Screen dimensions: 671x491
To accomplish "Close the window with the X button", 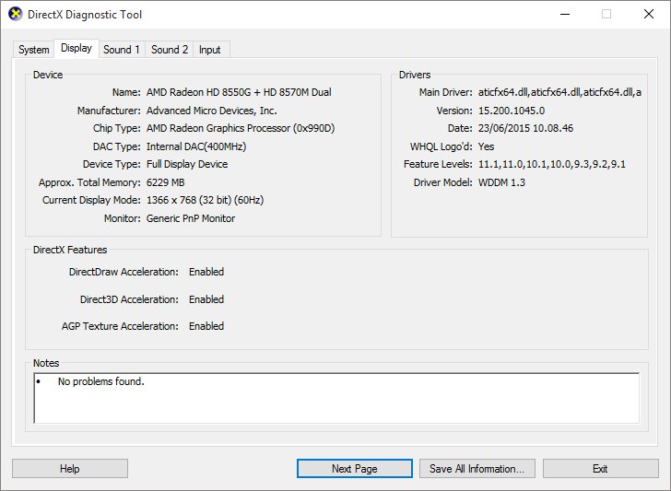I will tap(648, 15).
